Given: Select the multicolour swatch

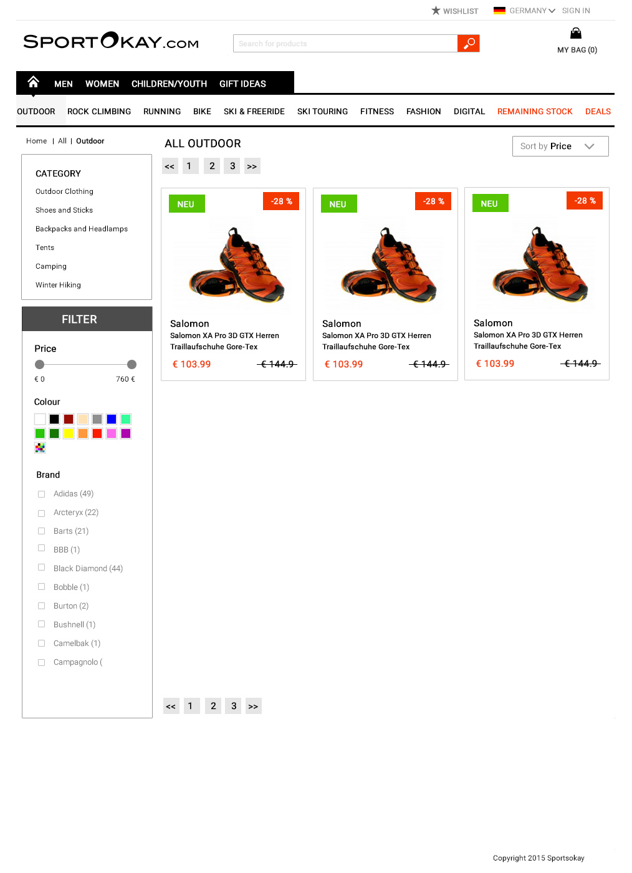Looking at the screenshot, I should click(x=40, y=448).
